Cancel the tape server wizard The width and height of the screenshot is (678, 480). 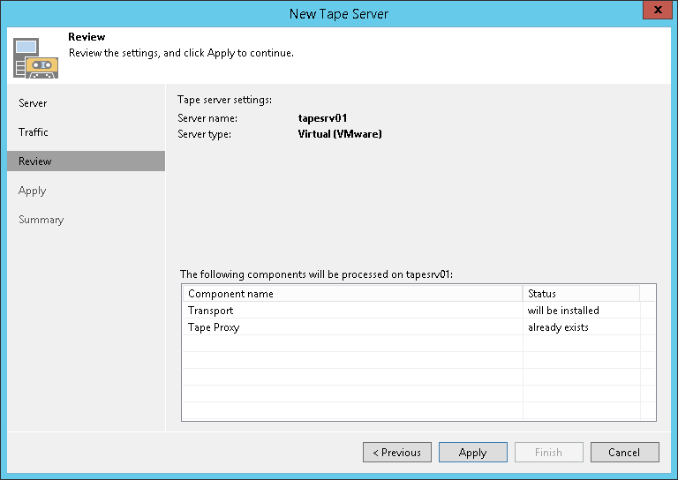(624, 453)
